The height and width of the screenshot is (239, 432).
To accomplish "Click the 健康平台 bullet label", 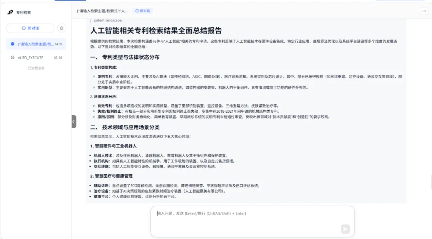I will tap(101, 197).
